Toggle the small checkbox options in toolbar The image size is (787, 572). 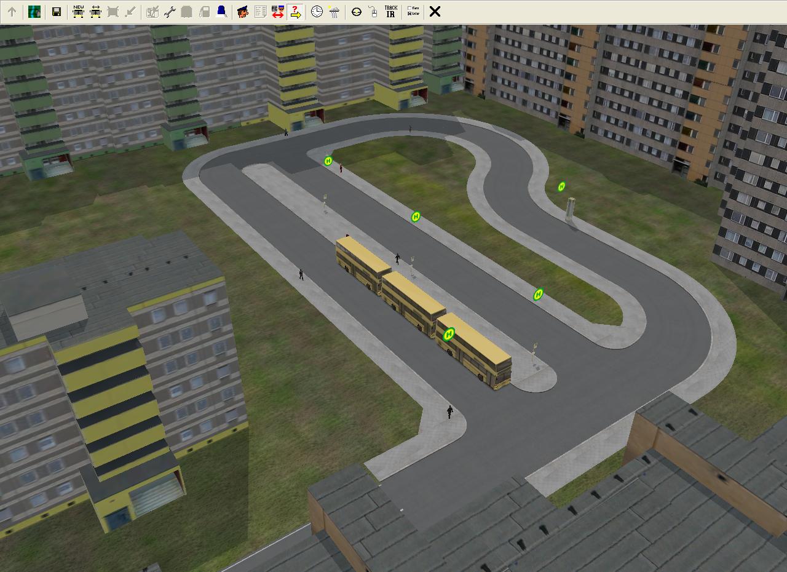click(x=413, y=12)
